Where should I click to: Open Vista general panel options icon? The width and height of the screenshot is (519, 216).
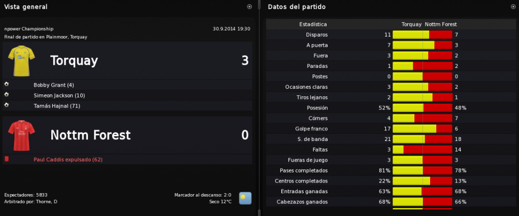pos(249,7)
